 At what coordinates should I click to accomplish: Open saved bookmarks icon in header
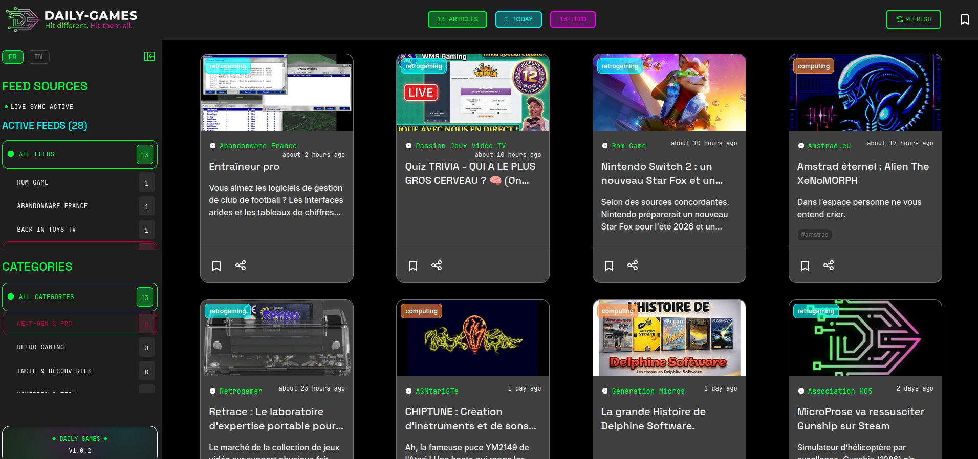[964, 19]
